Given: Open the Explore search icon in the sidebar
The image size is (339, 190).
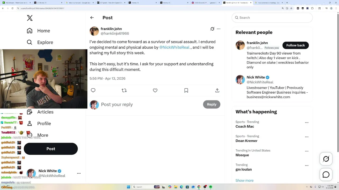Looking at the screenshot, I should click(x=30, y=42).
